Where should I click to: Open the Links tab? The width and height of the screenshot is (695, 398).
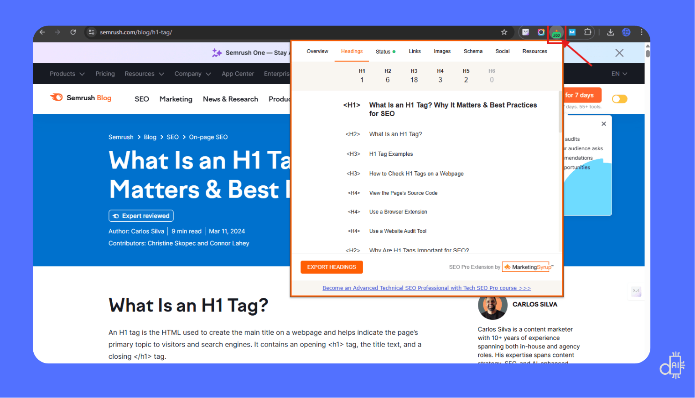(x=415, y=51)
